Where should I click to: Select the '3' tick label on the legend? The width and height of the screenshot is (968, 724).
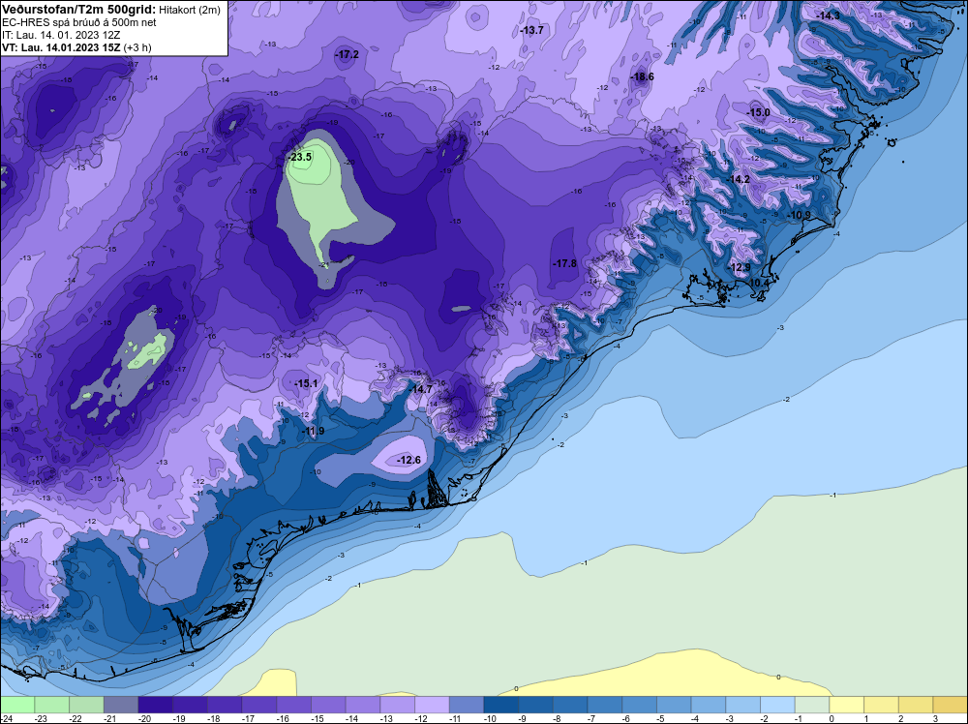point(936,718)
